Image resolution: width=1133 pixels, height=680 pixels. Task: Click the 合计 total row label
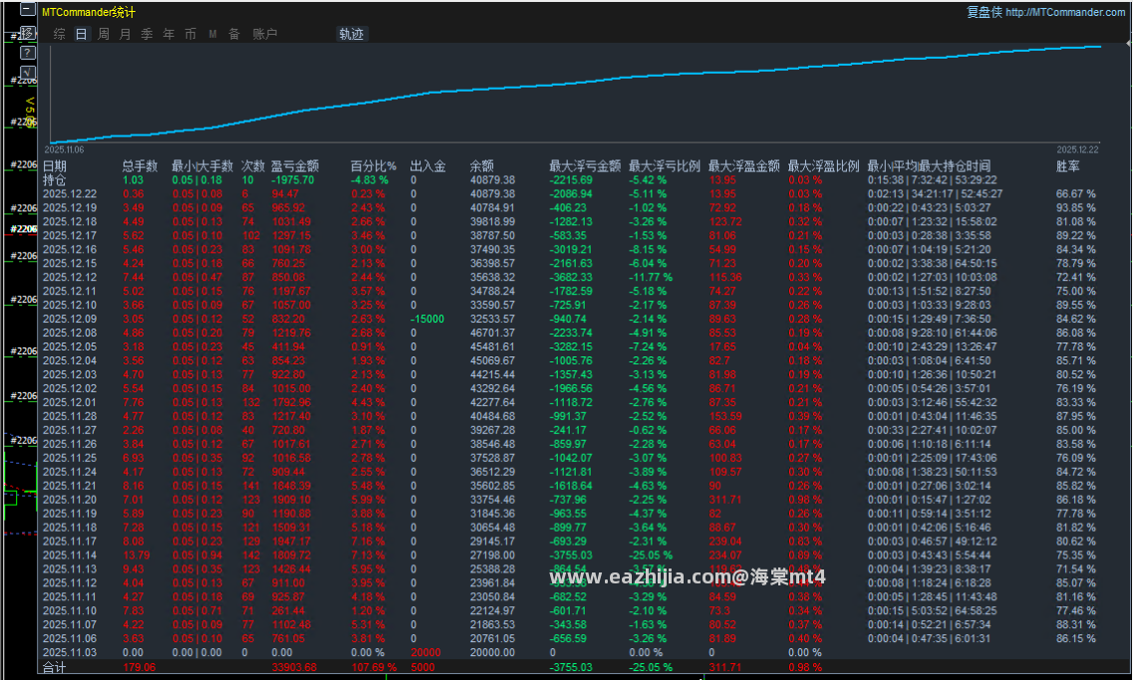[54, 667]
